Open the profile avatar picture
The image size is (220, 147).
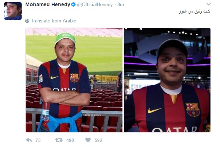pos(13,11)
